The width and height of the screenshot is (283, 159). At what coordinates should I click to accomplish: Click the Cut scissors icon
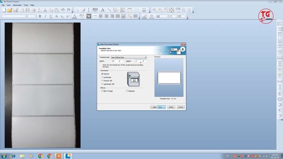(x=45, y=10)
